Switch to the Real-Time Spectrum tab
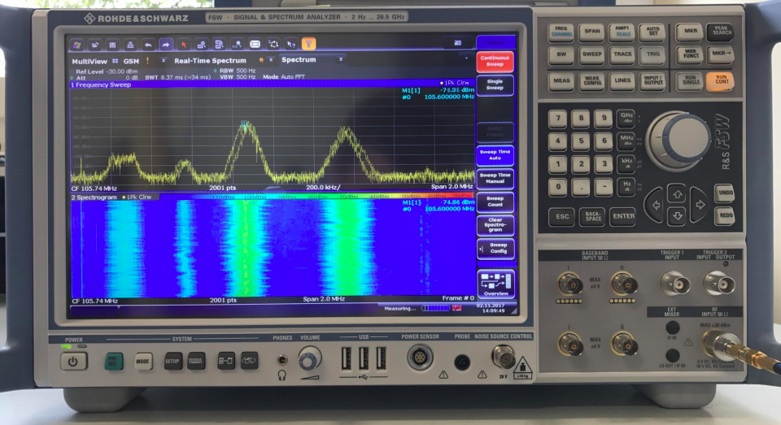 [210, 60]
